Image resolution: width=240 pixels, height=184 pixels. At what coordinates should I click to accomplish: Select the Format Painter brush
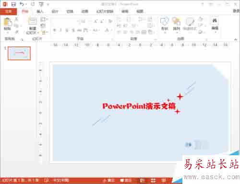[17, 32]
